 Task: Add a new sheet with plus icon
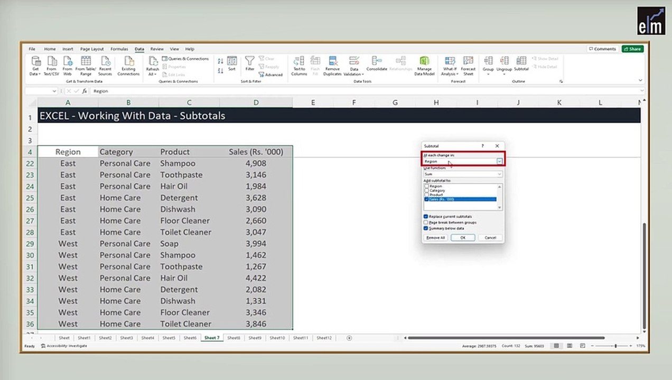coord(349,338)
